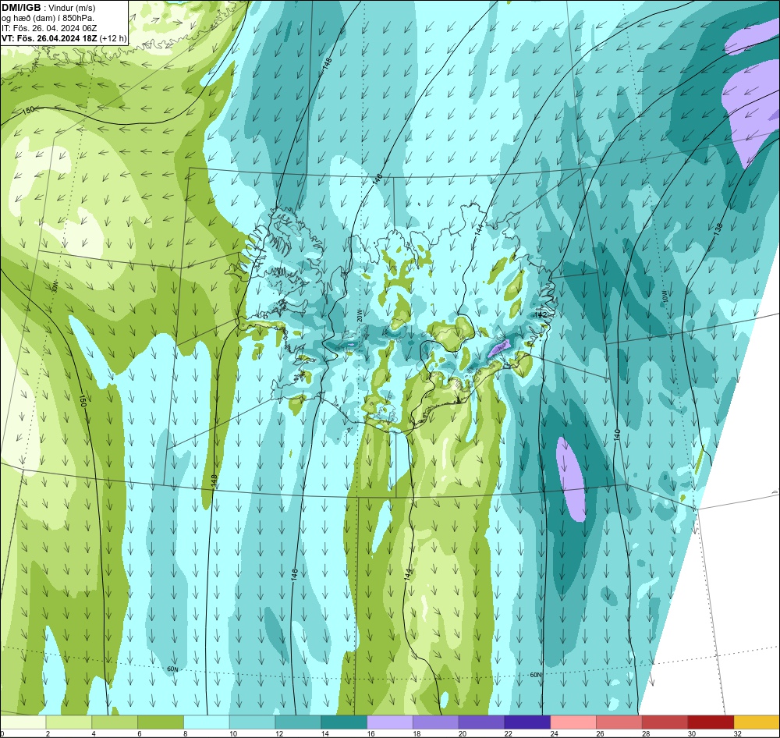Screen dimensions: 780x738
Task: Click the 'VT: Fös. 26.04.2024 18Z (+12 h)' line
Action: 64,38
